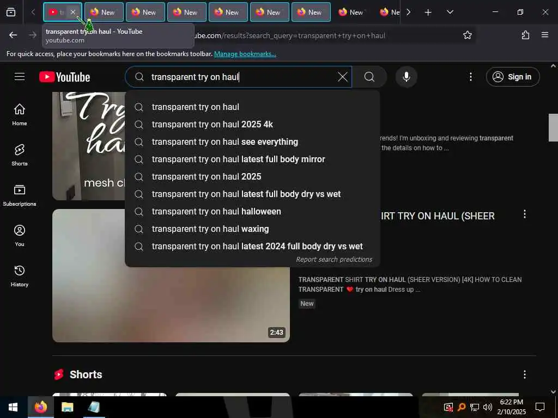Open History in YouTube sidebar
The width and height of the screenshot is (558, 418).
point(20,276)
